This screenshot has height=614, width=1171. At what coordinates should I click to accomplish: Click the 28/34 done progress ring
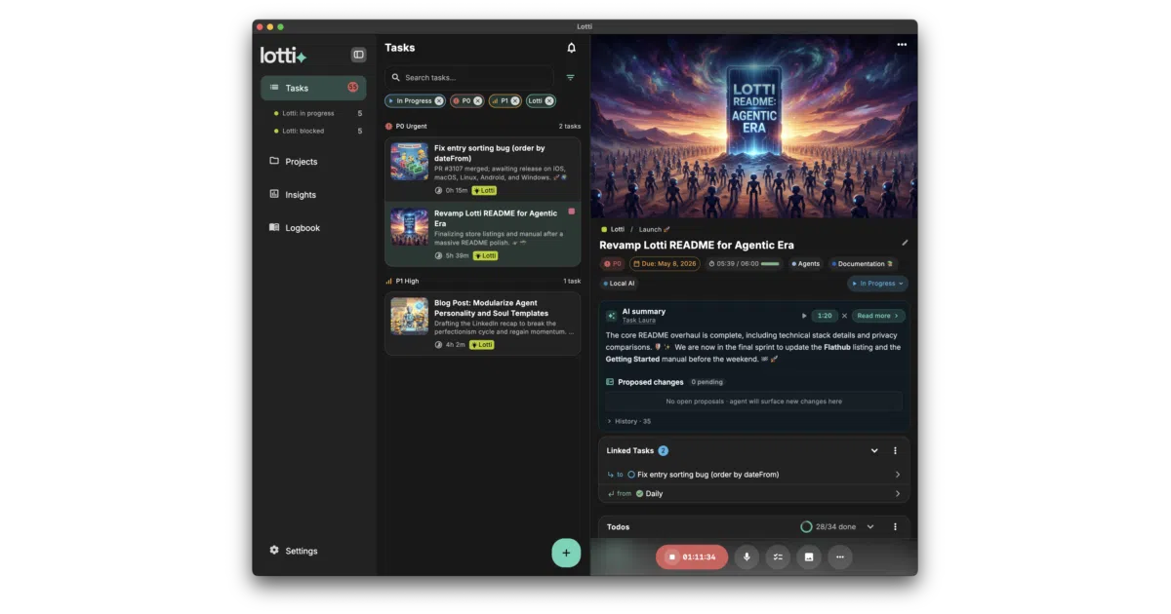(x=806, y=527)
